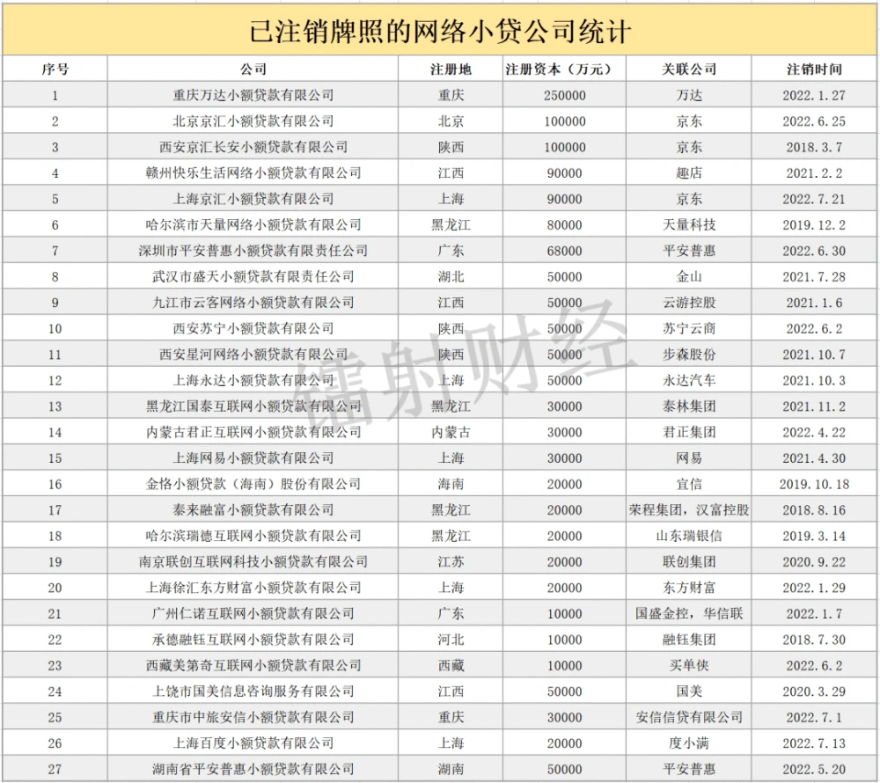Click cell 深圳市平安普惠小额贷款有限责任公司

[253, 251]
